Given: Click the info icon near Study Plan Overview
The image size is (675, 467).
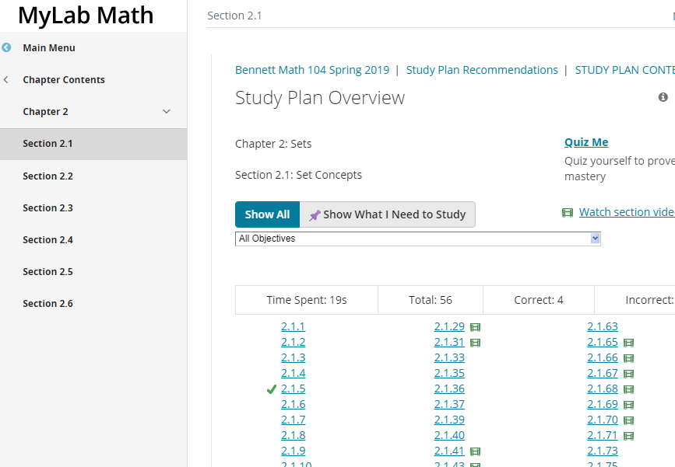Looking at the screenshot, I should tap(663, 97).
